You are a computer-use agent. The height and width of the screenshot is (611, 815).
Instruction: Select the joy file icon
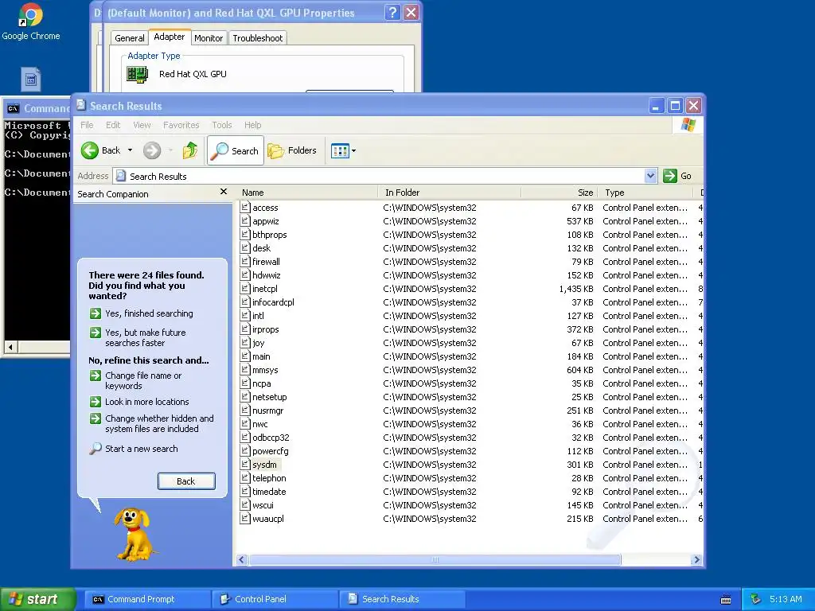coord(245,342)
